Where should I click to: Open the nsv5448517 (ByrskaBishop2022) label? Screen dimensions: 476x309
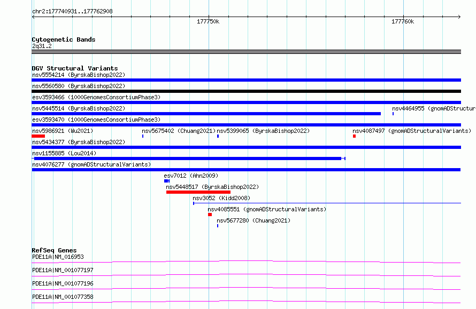(x=212, y=187)
